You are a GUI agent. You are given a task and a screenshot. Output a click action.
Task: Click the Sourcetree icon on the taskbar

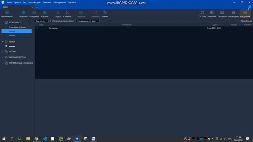77,138
